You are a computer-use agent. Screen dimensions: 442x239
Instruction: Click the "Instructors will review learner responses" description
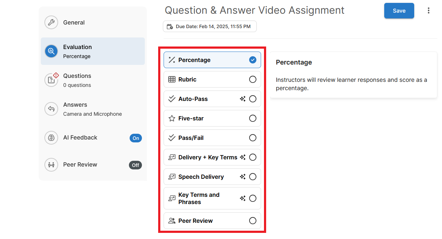click(352, 84)
